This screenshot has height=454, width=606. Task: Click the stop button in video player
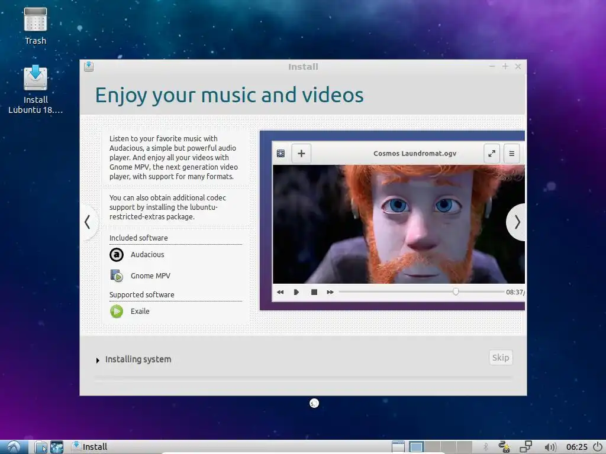(314, 292)
